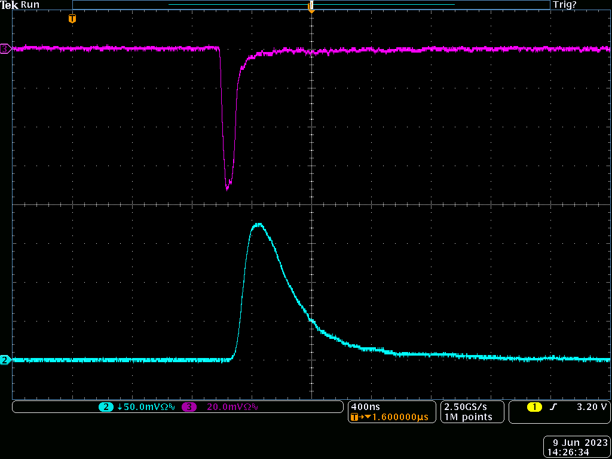Click the Run acquisition status label
The width and height of the screenshot is (612, 459).
pos(30,5)
